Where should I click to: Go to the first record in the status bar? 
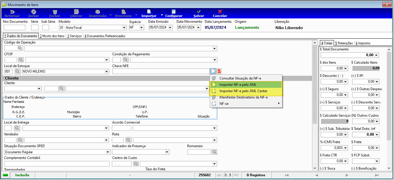click(287, 175)
